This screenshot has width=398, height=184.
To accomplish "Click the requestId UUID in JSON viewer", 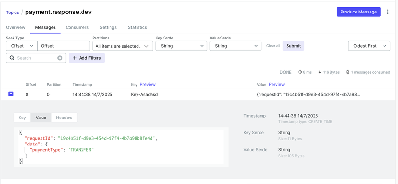I will coord(106,139).
